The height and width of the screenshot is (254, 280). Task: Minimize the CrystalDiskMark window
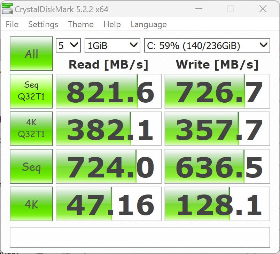tap(199, 9)
